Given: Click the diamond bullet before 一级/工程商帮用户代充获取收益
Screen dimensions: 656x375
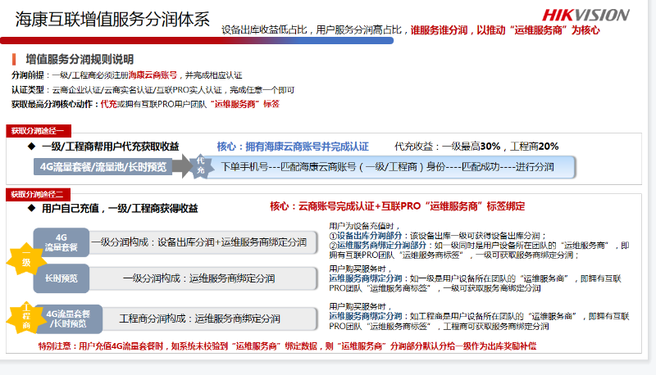Looking at the screenshot, I should (x=31, y=147).
